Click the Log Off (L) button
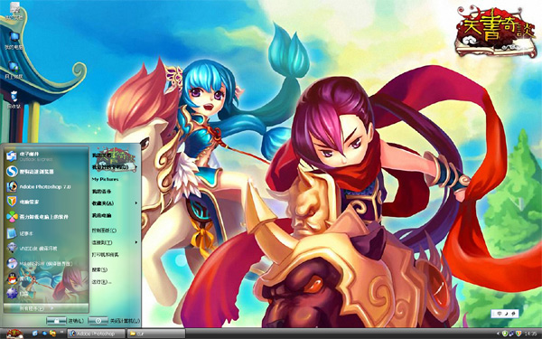This screenshot has height=339, width=542. pyautogui.click(x=65, y=321)
